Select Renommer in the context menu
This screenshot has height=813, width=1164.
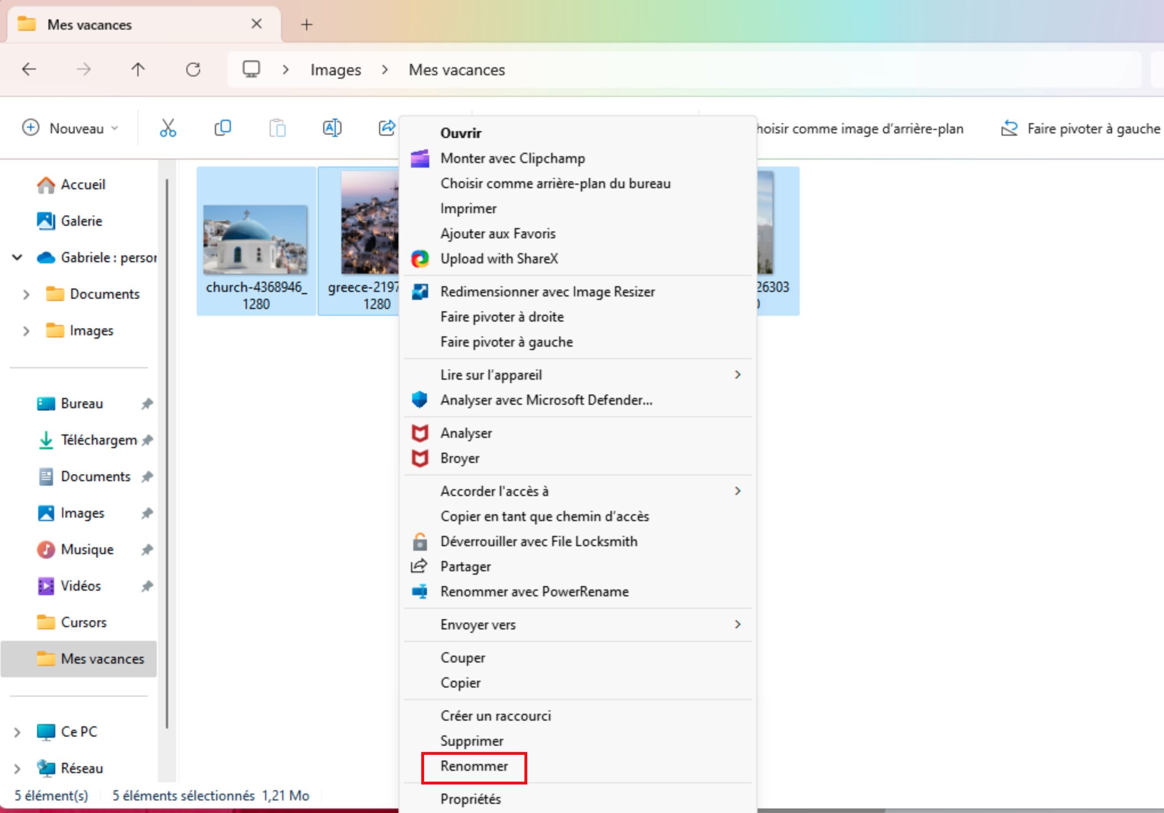coord(474,766)
